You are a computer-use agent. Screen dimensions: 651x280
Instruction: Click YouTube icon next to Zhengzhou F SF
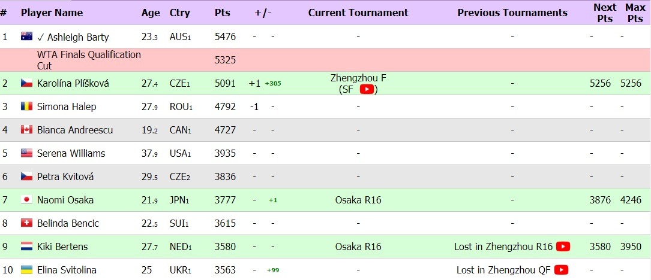[367, 89]
